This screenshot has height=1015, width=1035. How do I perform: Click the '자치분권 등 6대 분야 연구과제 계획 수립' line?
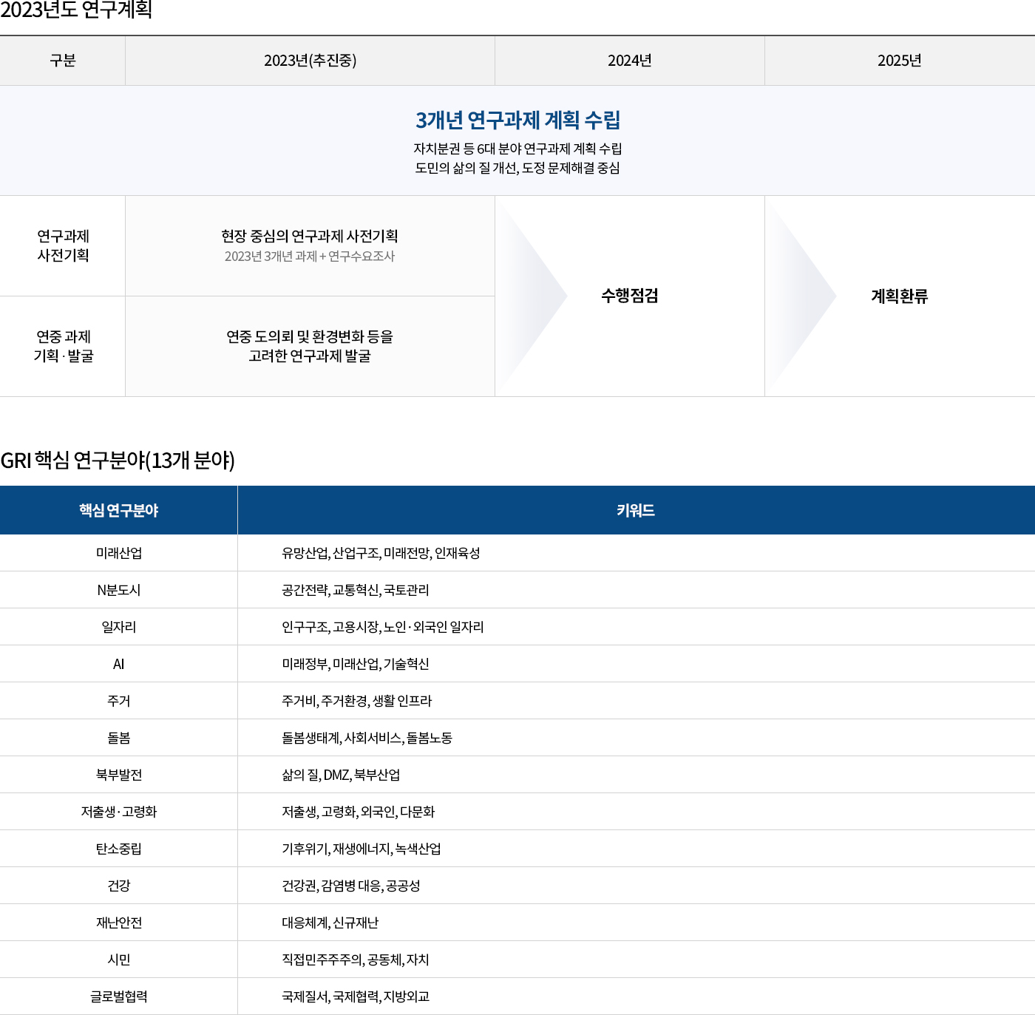tap(517, 149)
